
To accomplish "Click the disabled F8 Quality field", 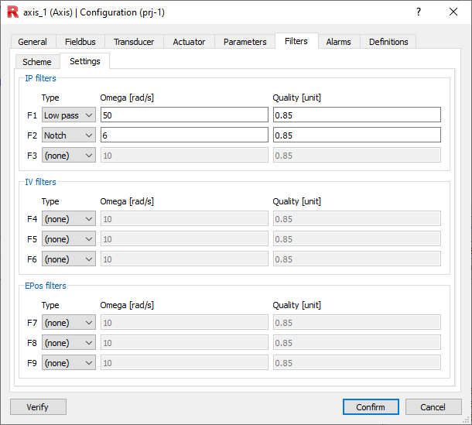I will coord(357,343).
